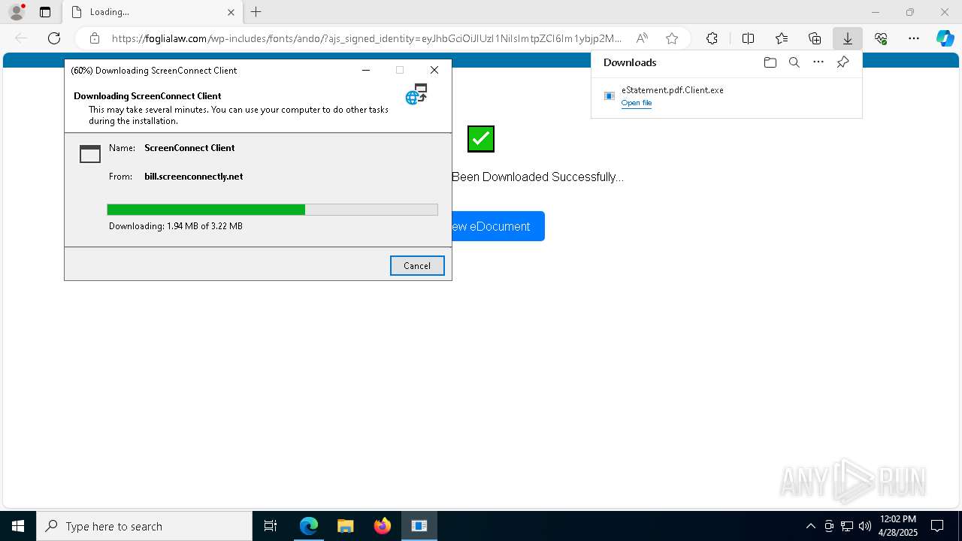This screenshot has width=962, height=541.
Task: Open File Explorer from taskbar
Action: 345,526
